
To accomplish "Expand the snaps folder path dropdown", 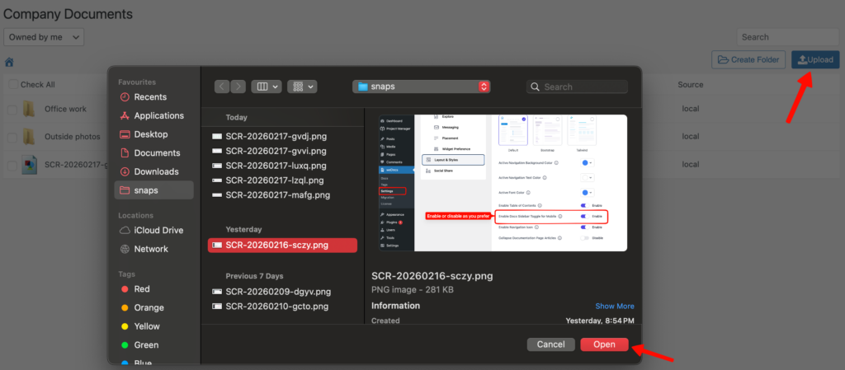I will pyautogui.click(x=484, y=87).
